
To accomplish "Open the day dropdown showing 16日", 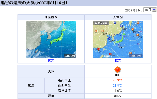I will coord(150,10).
